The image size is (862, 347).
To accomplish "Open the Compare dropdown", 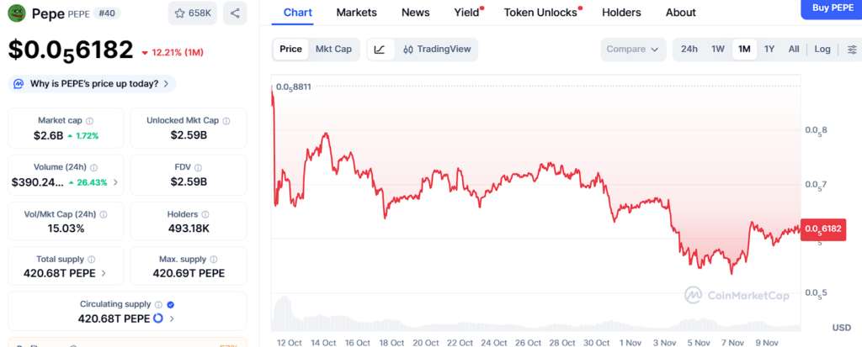I will 633,49.
